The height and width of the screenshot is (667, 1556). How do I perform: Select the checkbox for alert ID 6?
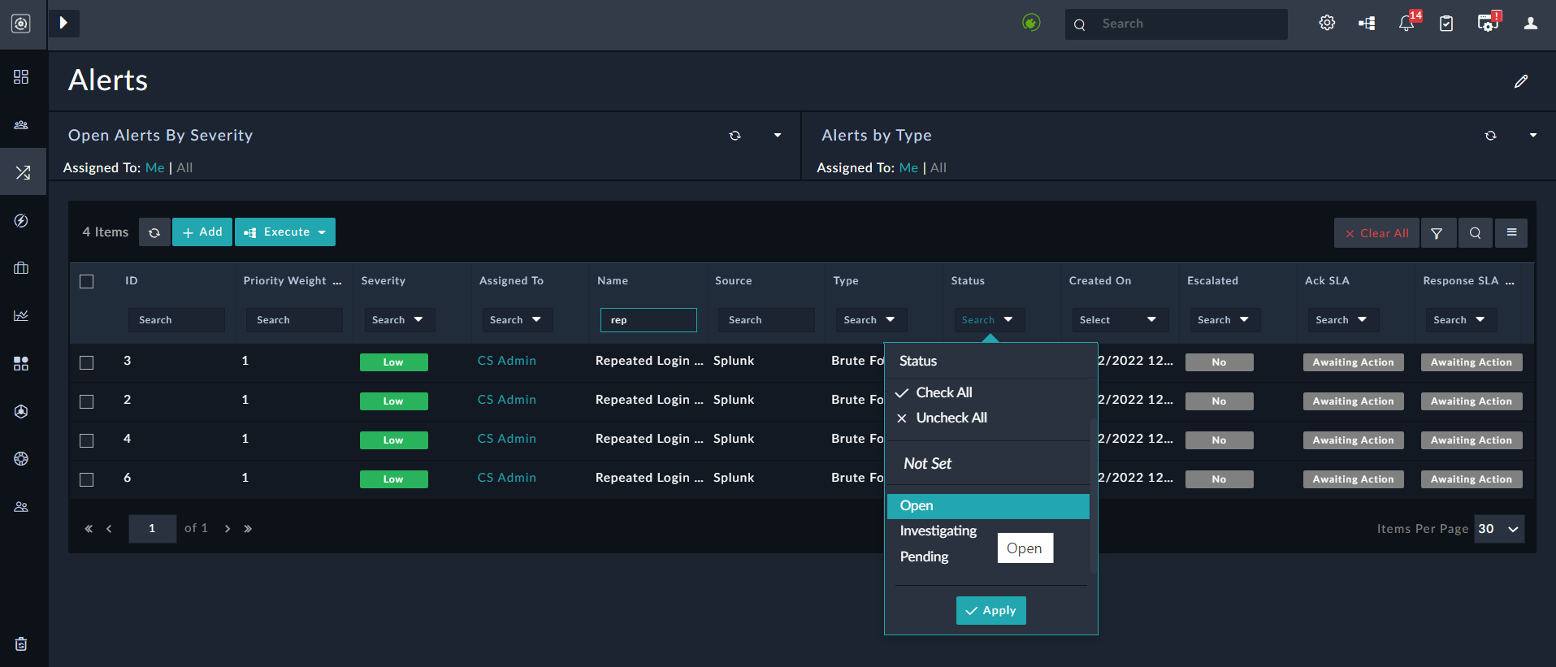87,479
